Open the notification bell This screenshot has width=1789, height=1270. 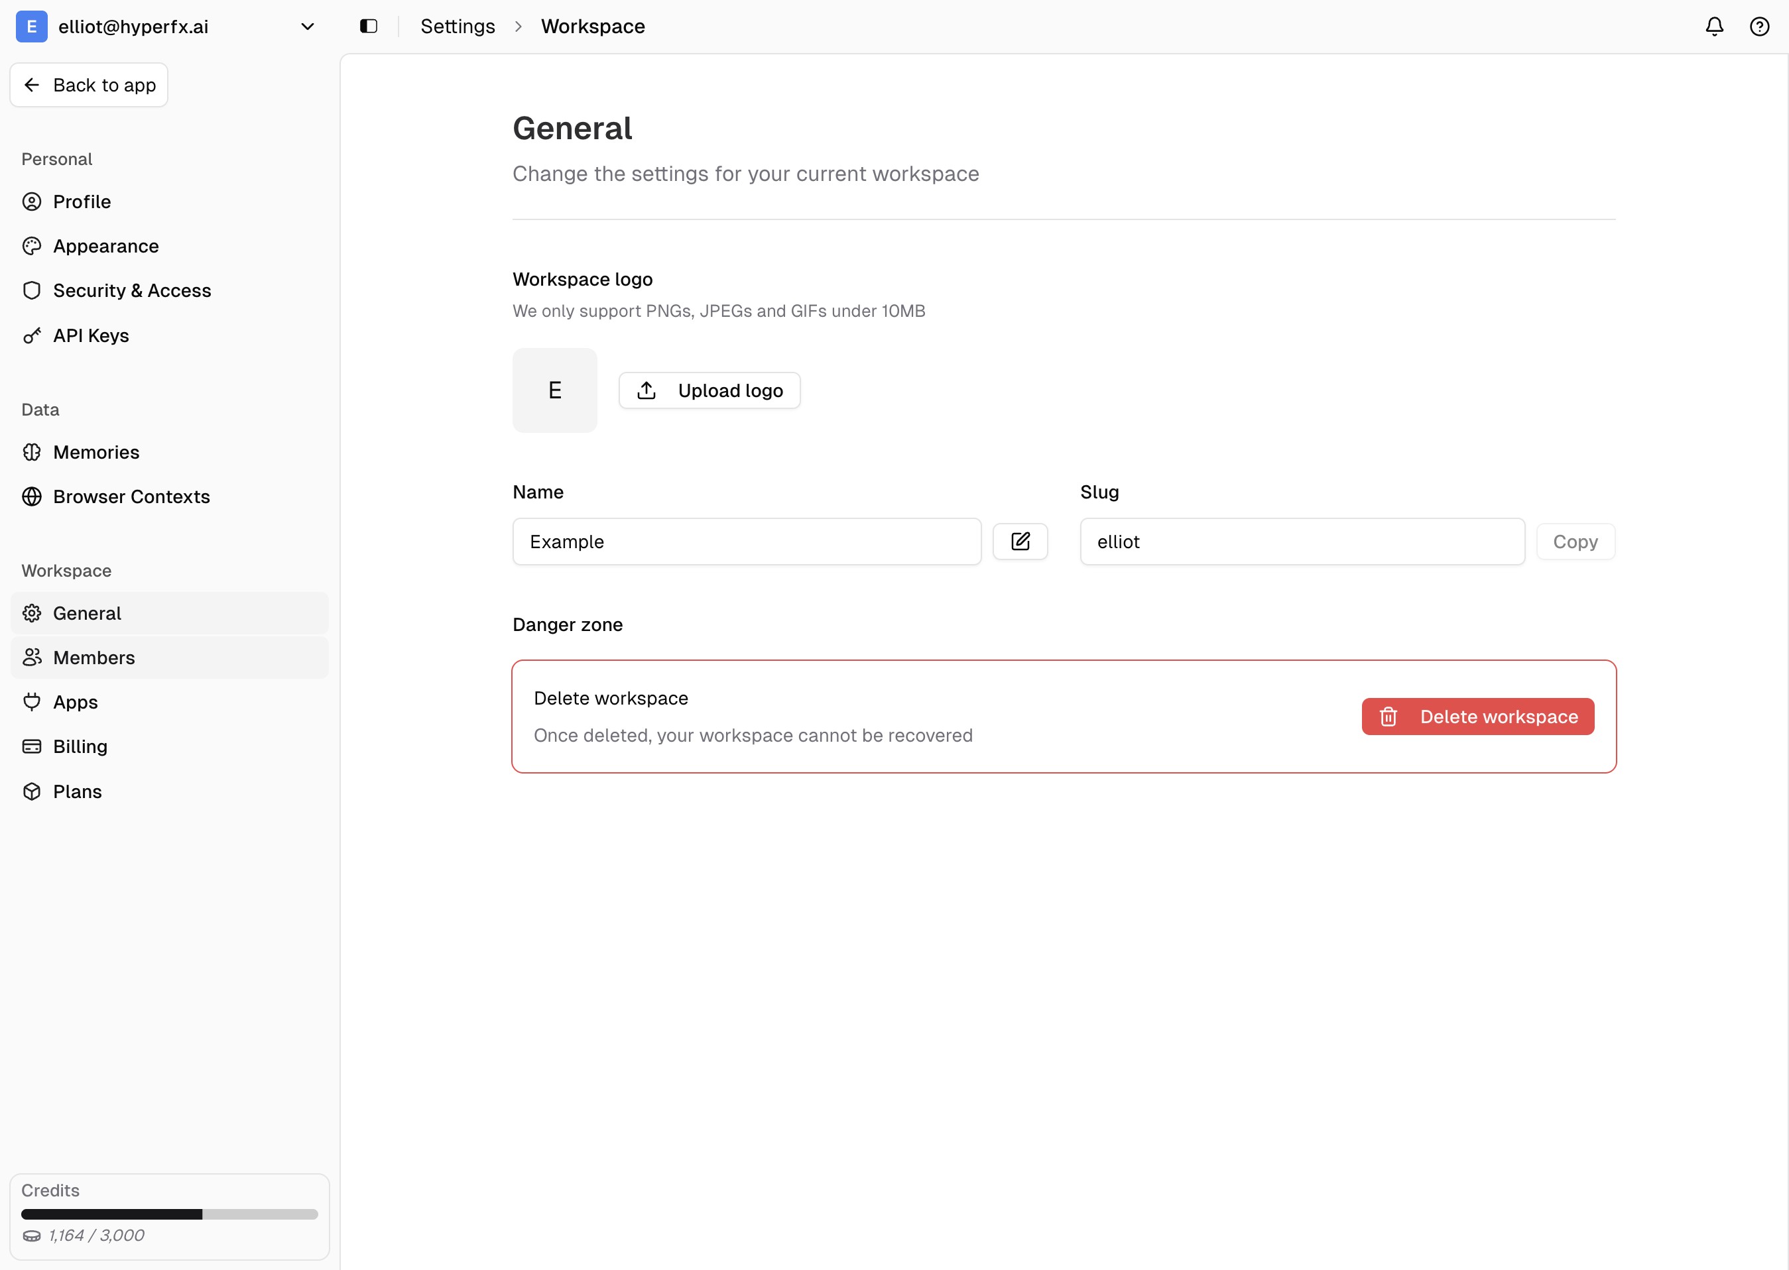coord(1713,26)
